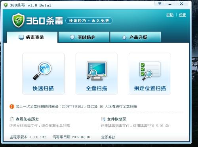
Task: Click the 病毒库日期 2009-07-18 text
Action: coord(71,137)
